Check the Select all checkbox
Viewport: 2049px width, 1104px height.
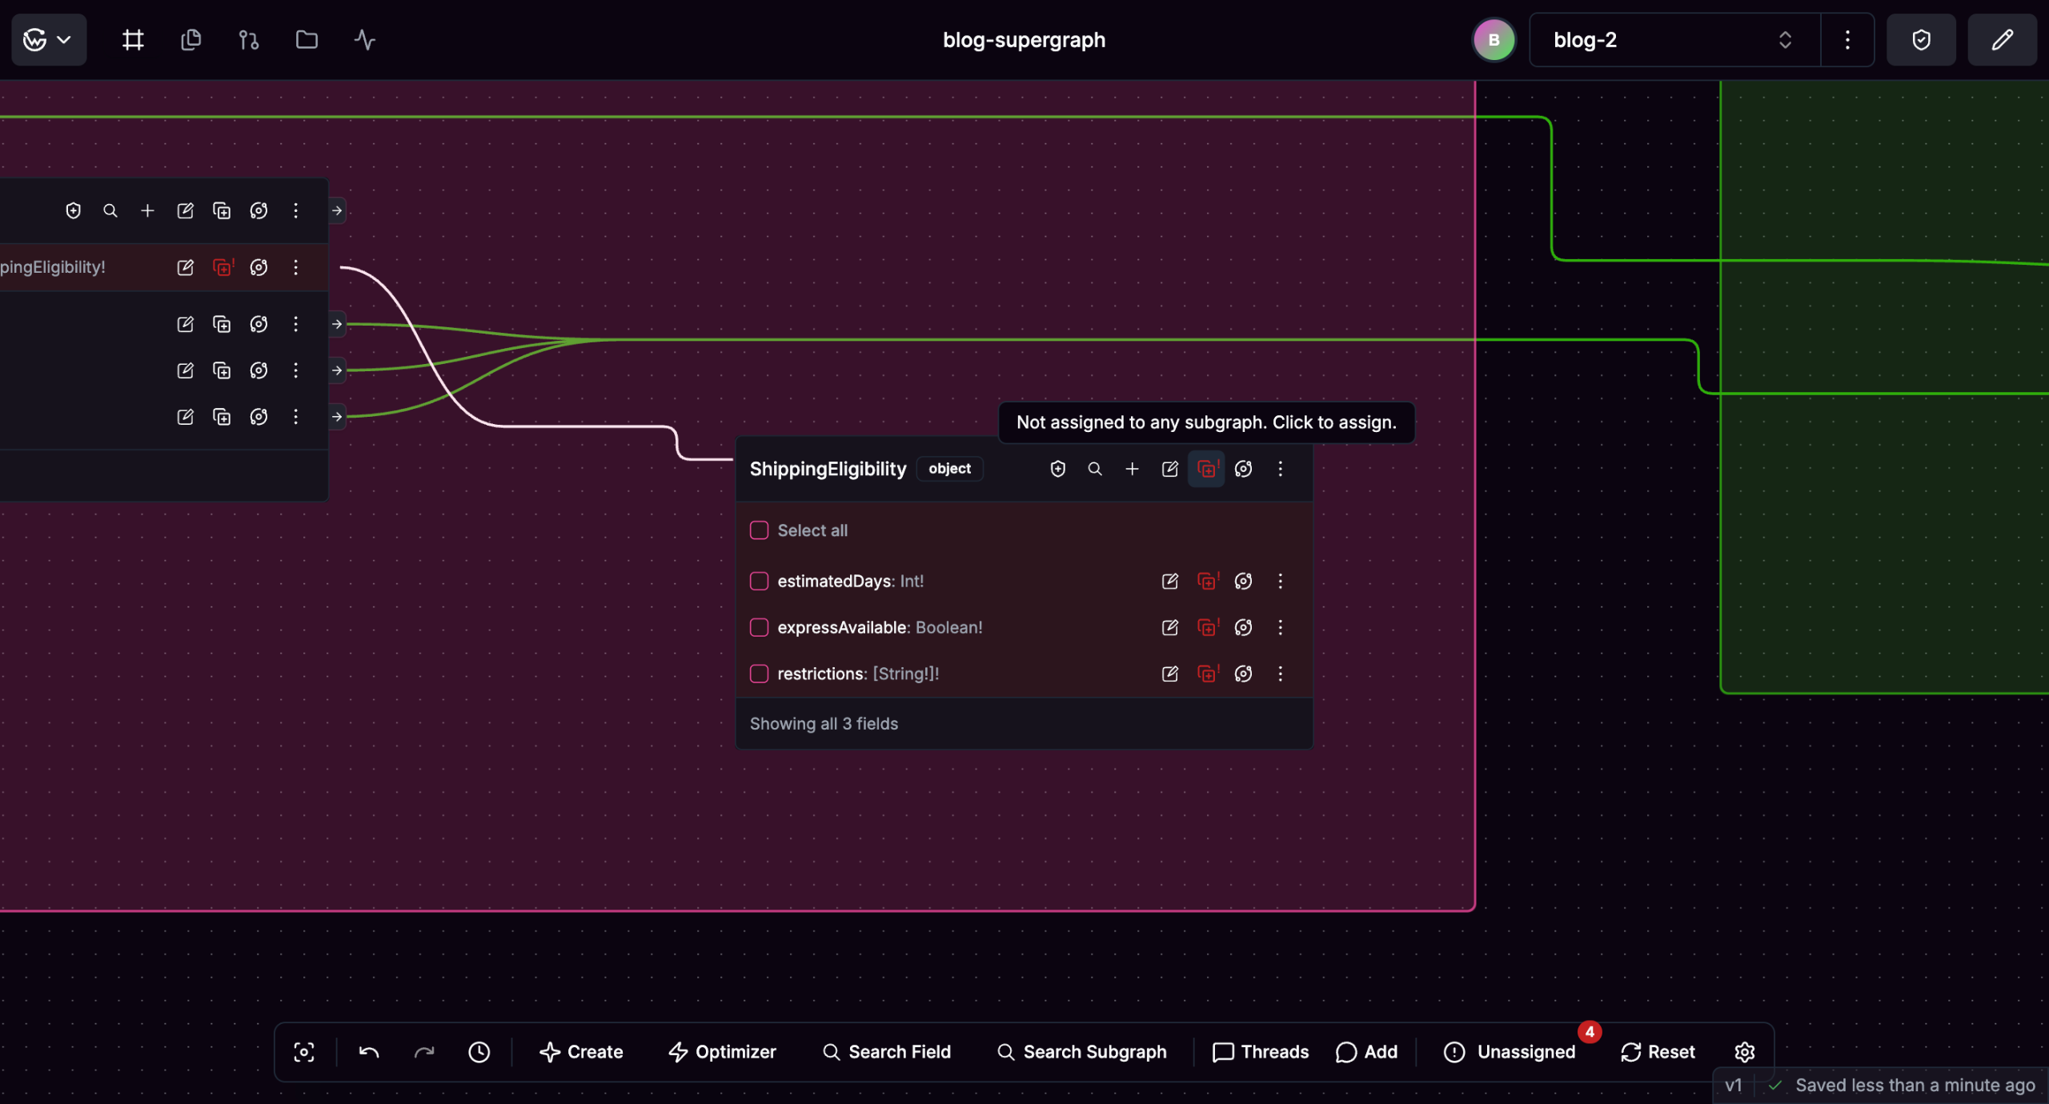coord(759,530)
